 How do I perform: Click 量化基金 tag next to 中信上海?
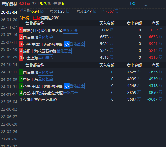[x=45, y=79]
